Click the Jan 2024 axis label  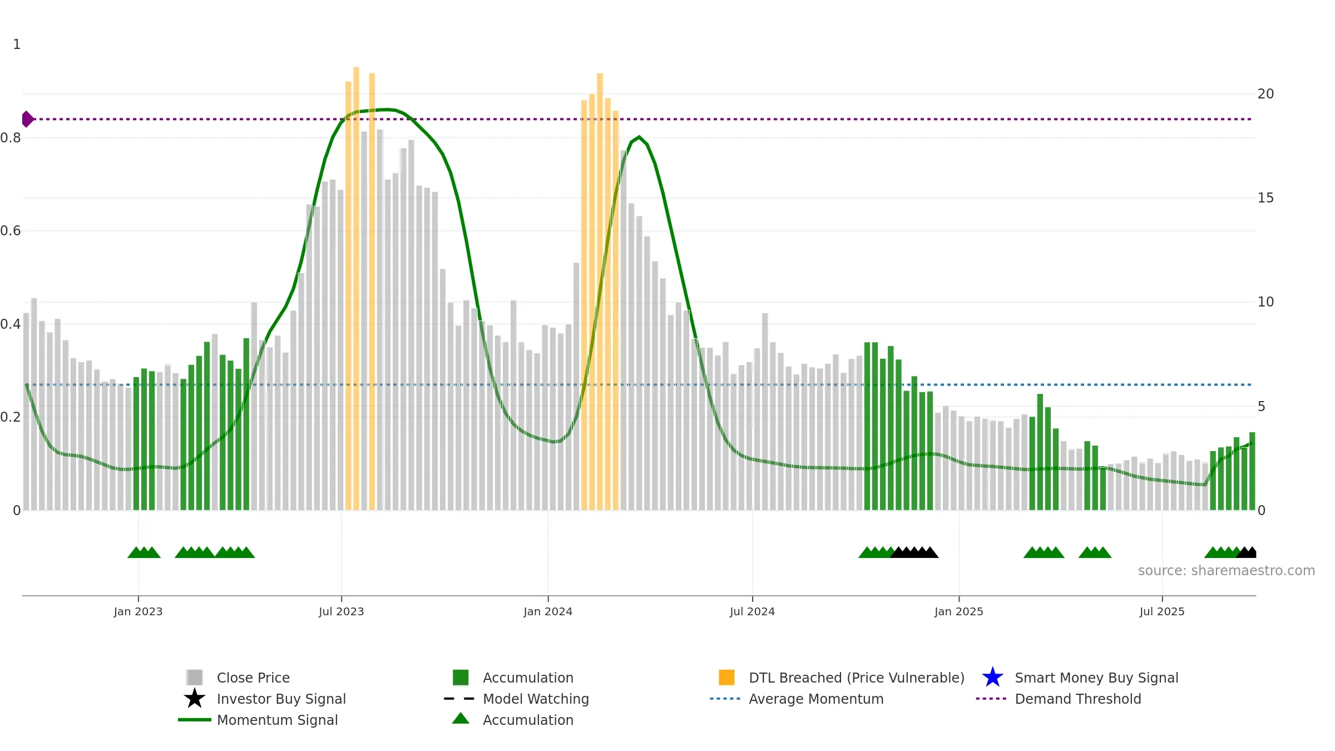pyautogui.click(x=548, y=611)
